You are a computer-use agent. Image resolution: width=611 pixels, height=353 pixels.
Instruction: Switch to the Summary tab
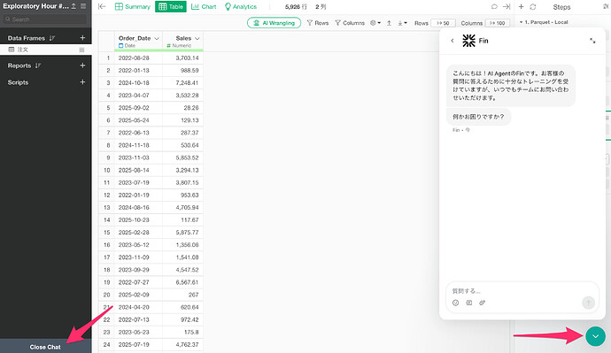pyautogui.click(x=133, y=6)
